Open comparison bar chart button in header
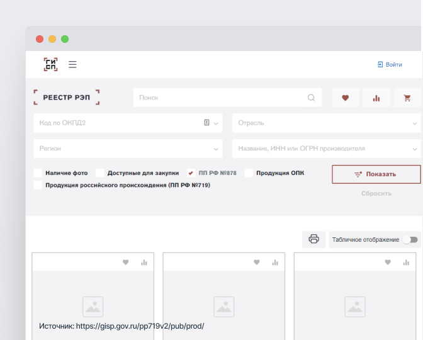The image size is (423, 340). pos(376,98)
